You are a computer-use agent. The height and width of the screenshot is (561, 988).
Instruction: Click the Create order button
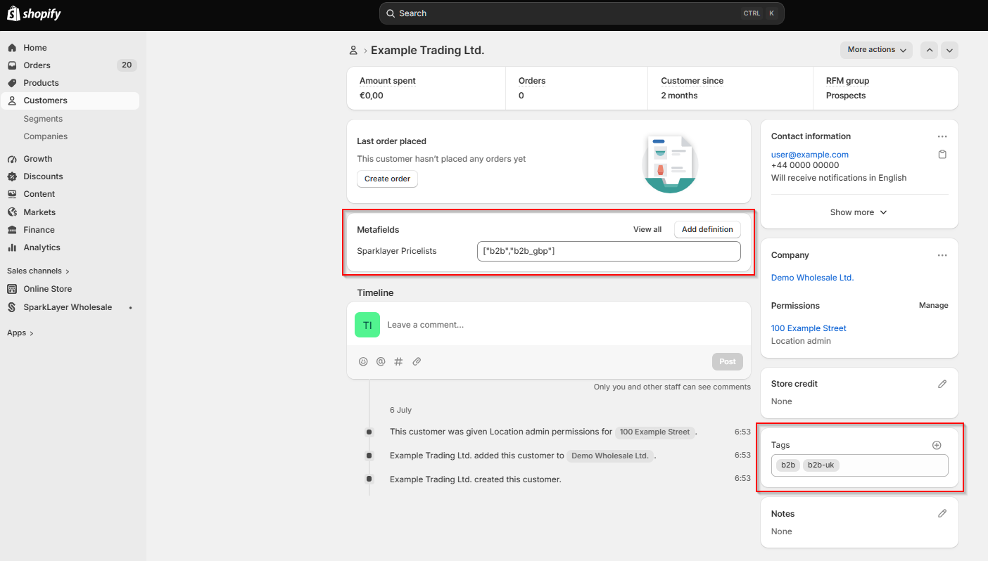tap(387, 179)
